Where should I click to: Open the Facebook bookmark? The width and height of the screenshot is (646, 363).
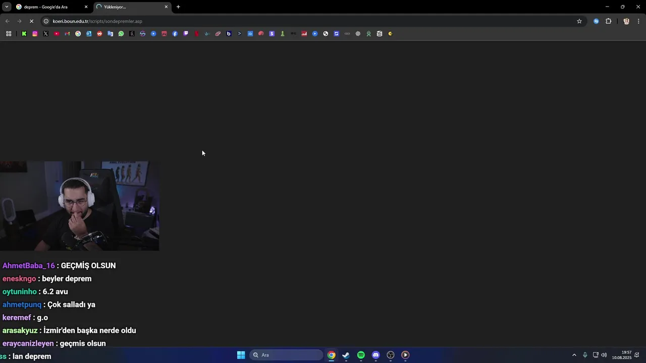175,34
